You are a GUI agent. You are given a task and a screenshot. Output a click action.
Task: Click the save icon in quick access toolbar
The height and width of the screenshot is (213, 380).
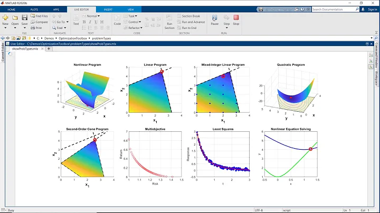click(261, 9)
